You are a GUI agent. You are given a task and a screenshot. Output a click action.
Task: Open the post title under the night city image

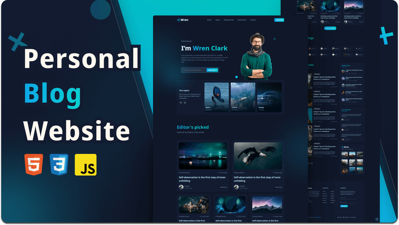point(202,179)
